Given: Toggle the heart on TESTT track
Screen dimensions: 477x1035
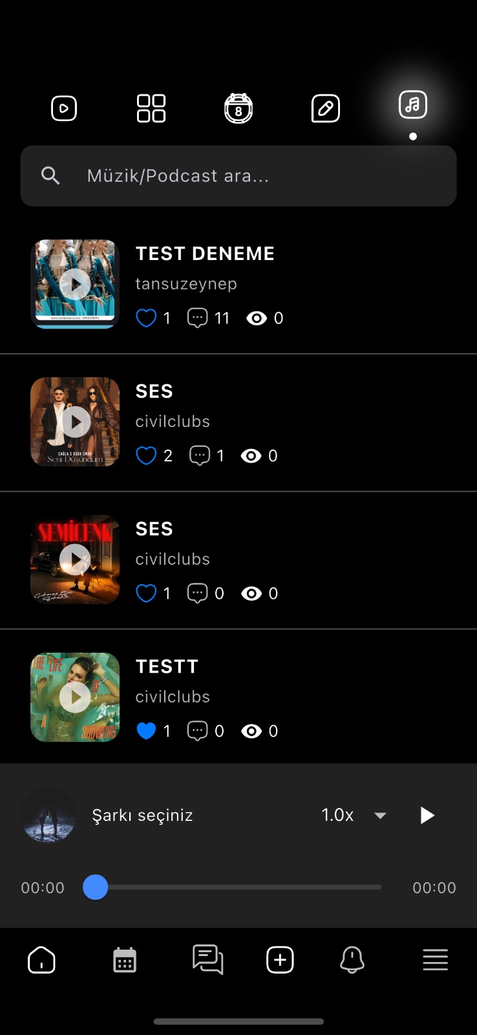Looking at the screenshot, I should click(x=146, y=731).
